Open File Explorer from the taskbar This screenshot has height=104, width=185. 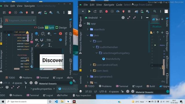coord(62,101)
